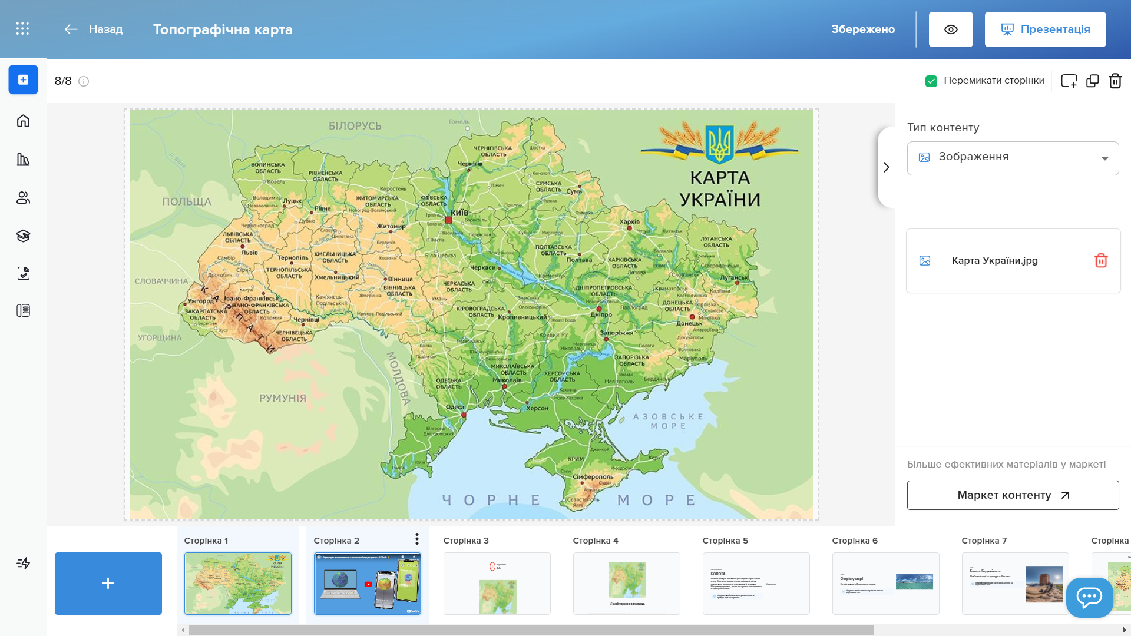Screen dimensions: 1131x636
Task: Open Сторінка 2 three-dot options menu
Action: click(x=416, y=539)
